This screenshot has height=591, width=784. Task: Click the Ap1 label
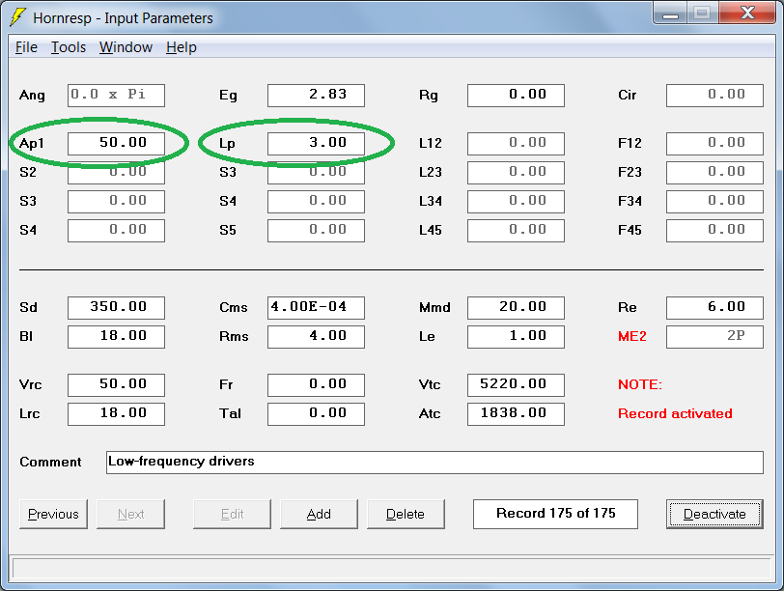32,144
